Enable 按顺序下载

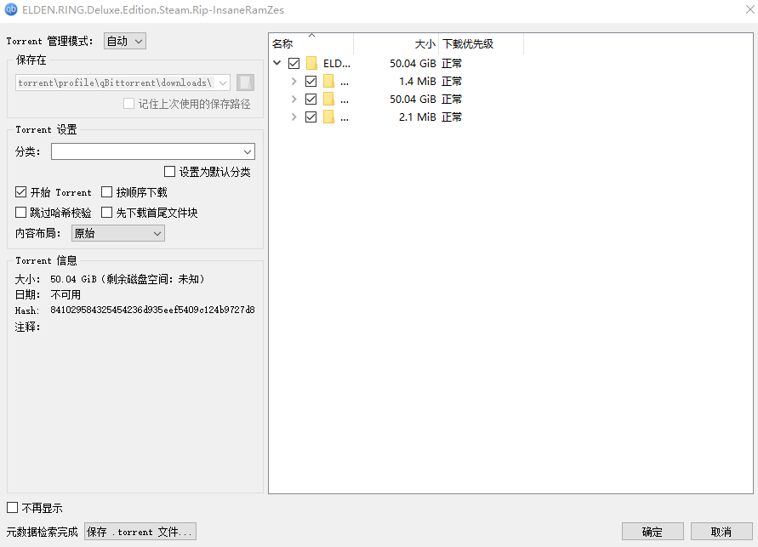[105, 191]
